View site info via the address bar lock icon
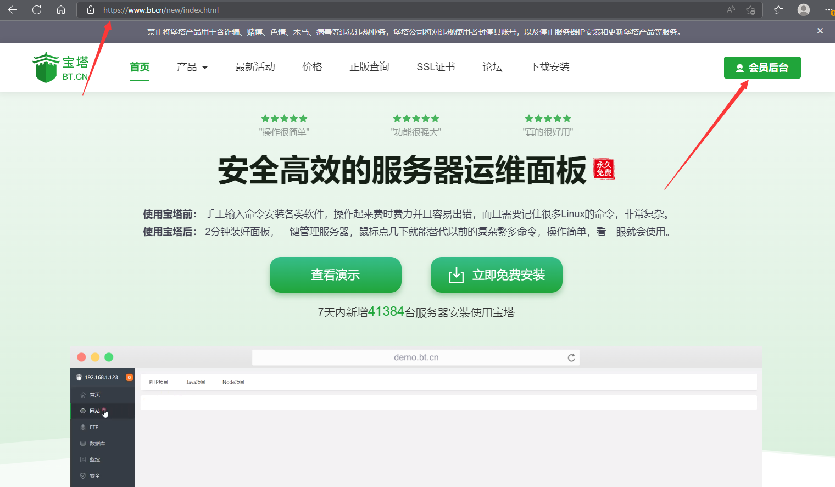 [x=91, y=10]
